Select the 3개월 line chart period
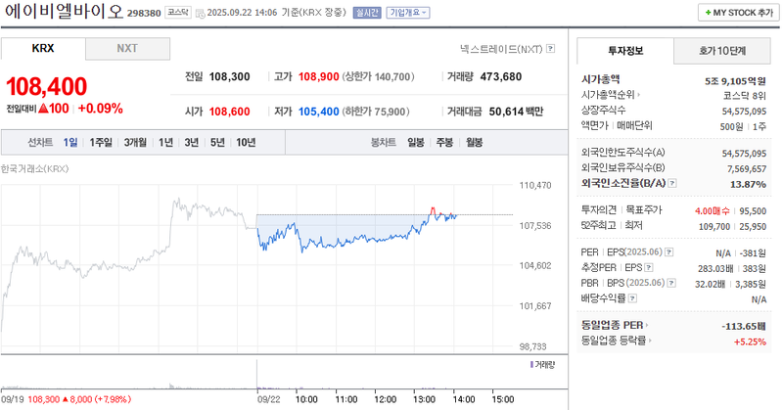This screenshot has width=783, height=410. click(135, 143)
